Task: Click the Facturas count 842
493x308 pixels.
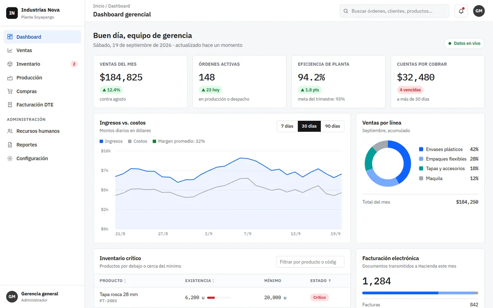Action: tap(474, 305)
